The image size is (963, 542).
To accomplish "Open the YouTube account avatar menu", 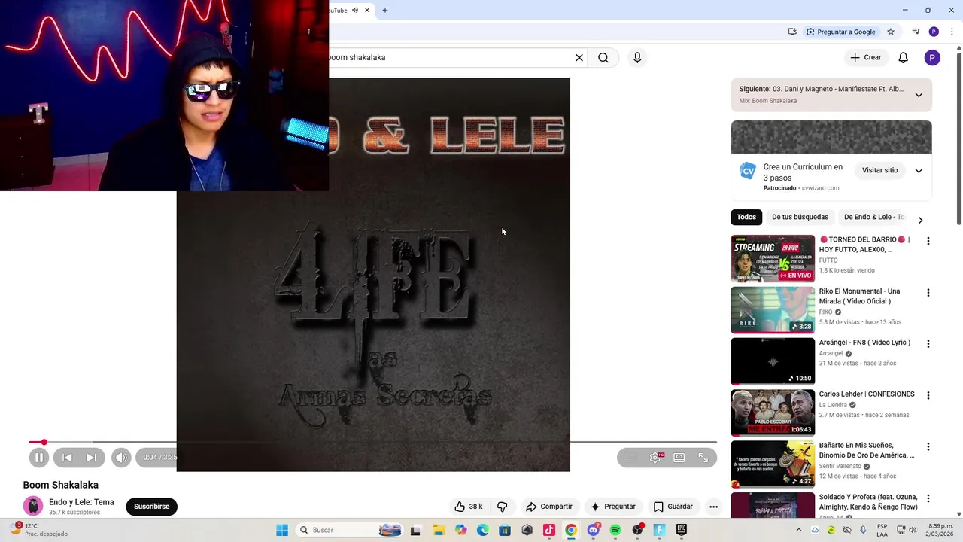I will (932, 57).
